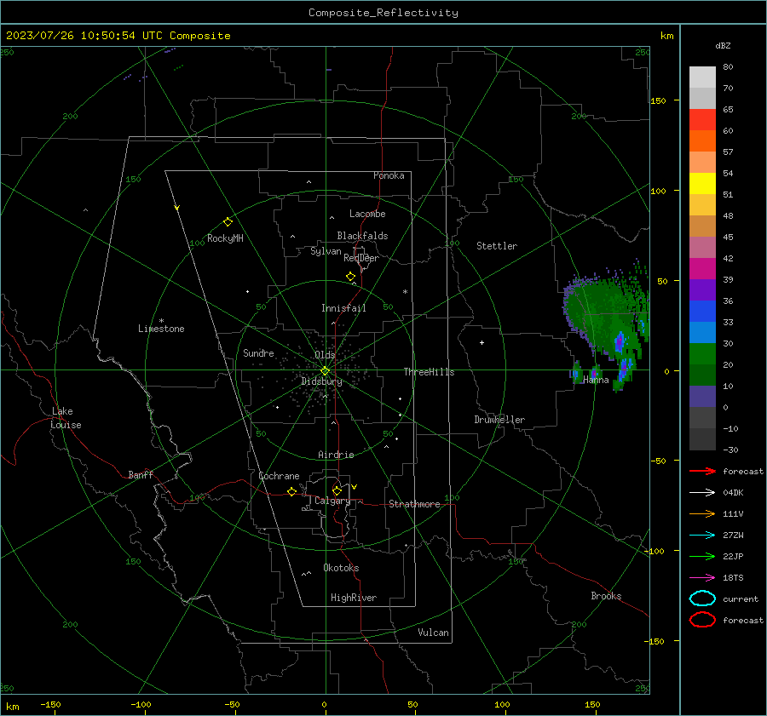
Task: Pick the magenta 39-42 dBZ color swatch
Action: point(702,269)
